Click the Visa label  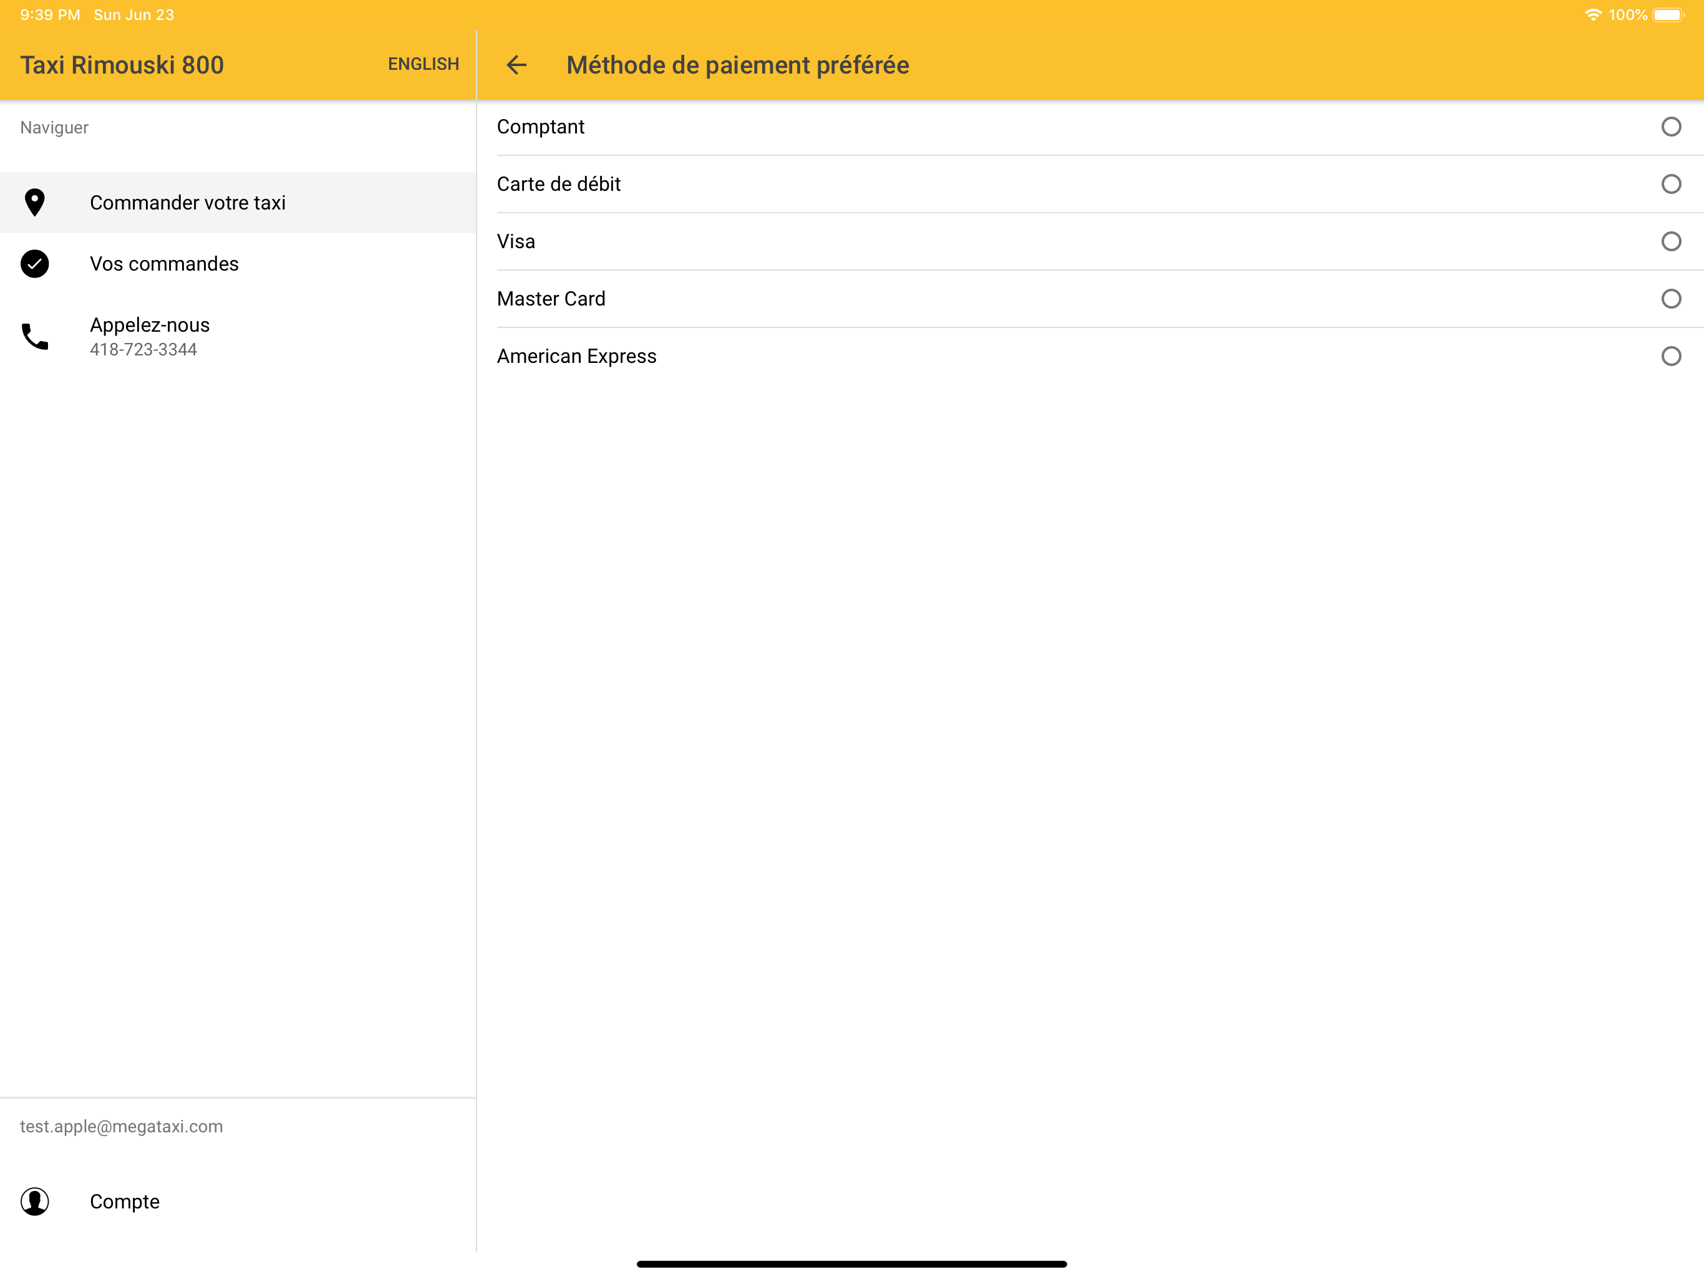(x=515, y=241)
